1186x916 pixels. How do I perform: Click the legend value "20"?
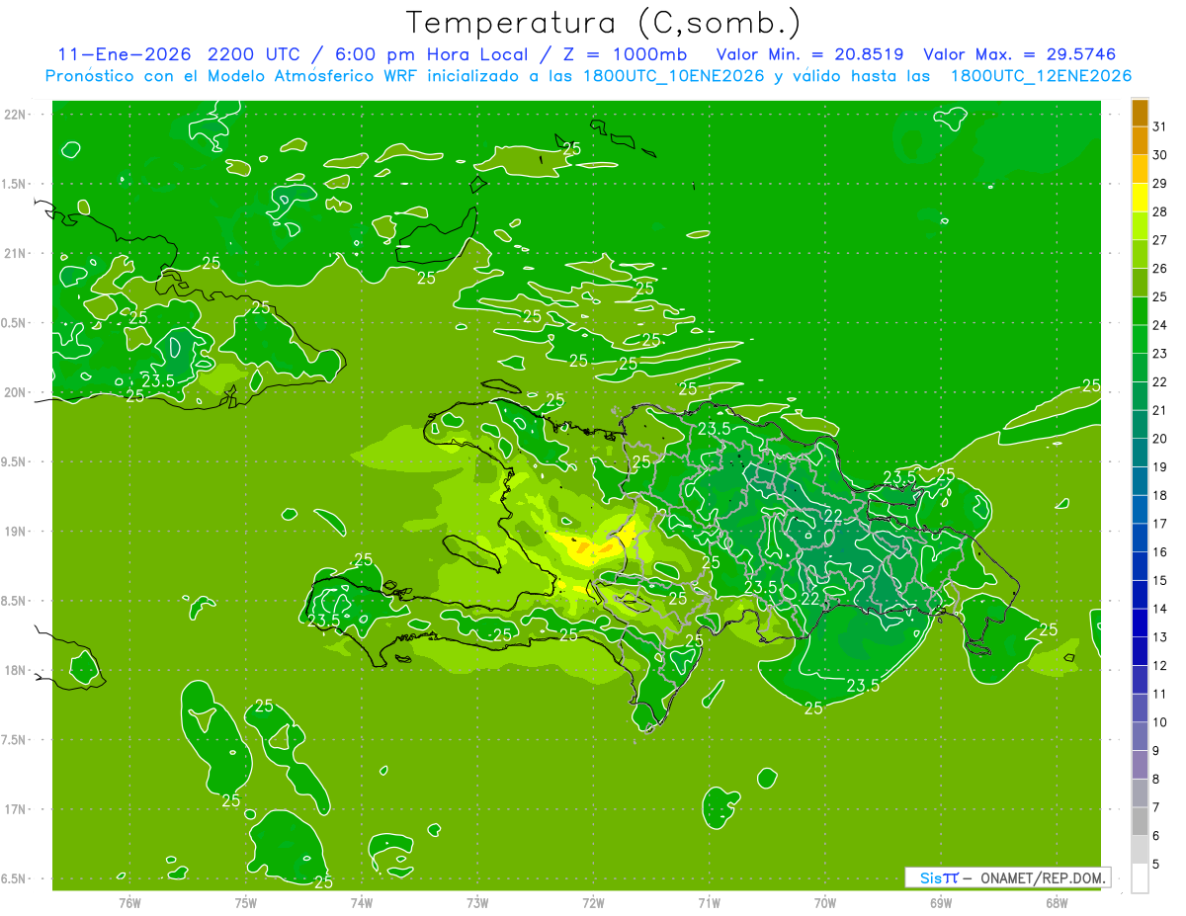pyautogui.click(x=1160, y=439)
